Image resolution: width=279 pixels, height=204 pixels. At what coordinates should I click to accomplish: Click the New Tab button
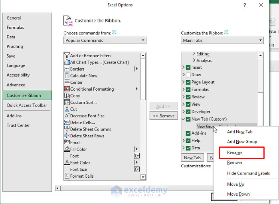click(x=192, y=158)
